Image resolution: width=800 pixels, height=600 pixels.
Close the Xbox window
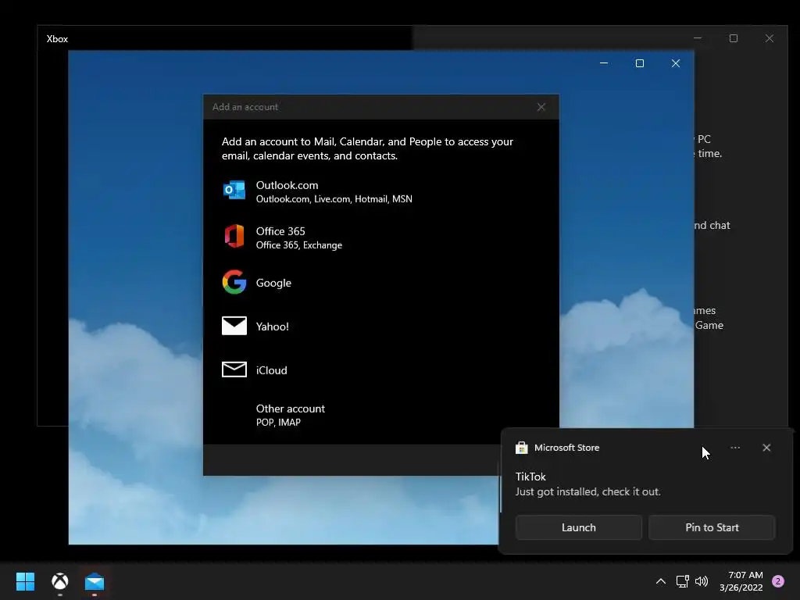pos(770,38)
